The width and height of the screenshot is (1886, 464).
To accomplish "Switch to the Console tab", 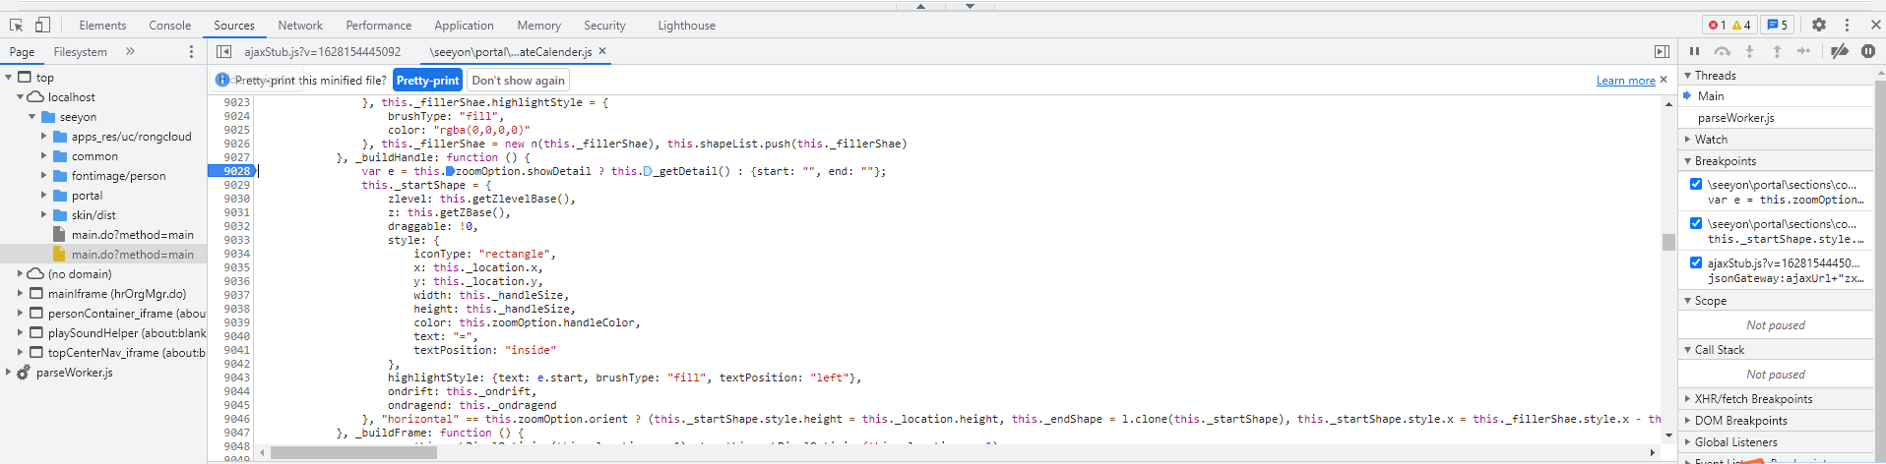I will (x=170, y=26).
